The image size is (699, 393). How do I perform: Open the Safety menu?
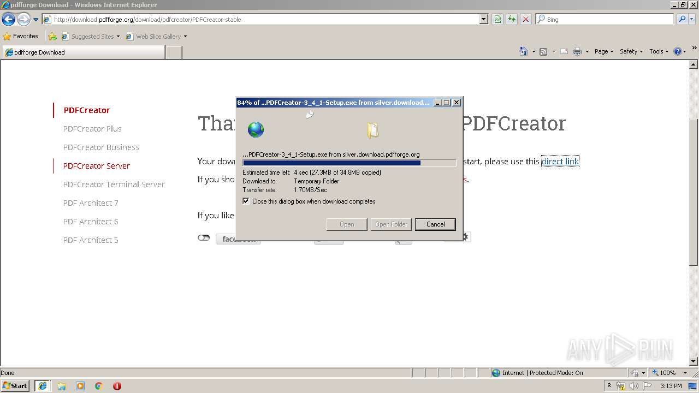point(631,51)
